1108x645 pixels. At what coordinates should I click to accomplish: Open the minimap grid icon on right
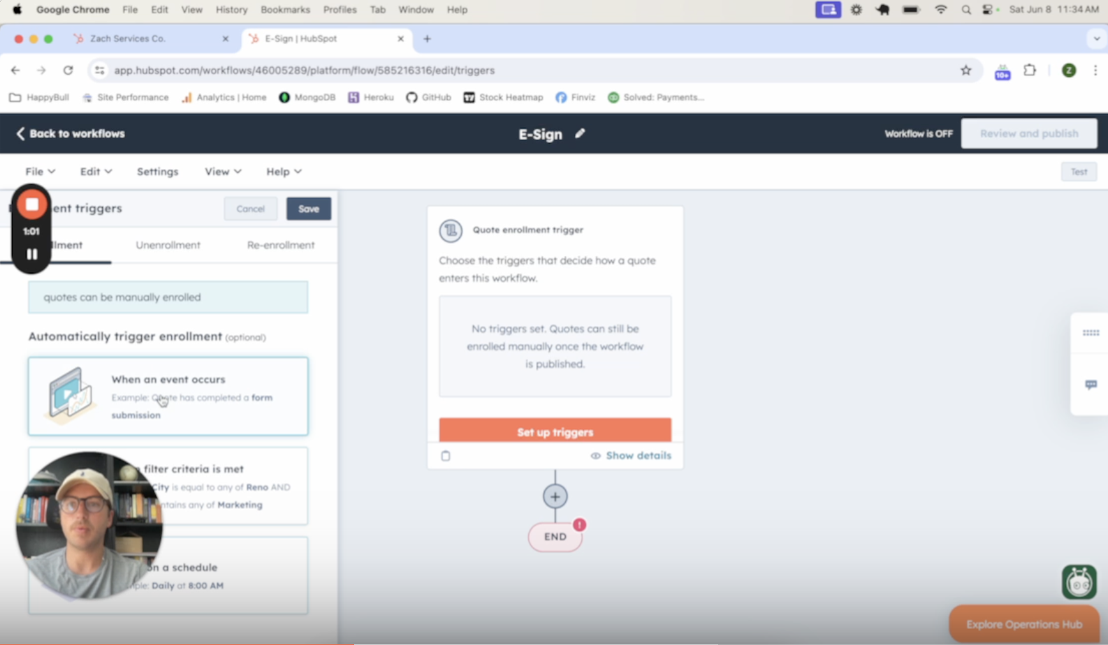(1091, 333)
